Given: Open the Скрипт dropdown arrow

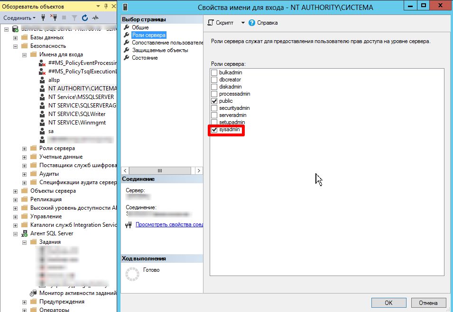Looking at the screenshot, I should (243, 23).
